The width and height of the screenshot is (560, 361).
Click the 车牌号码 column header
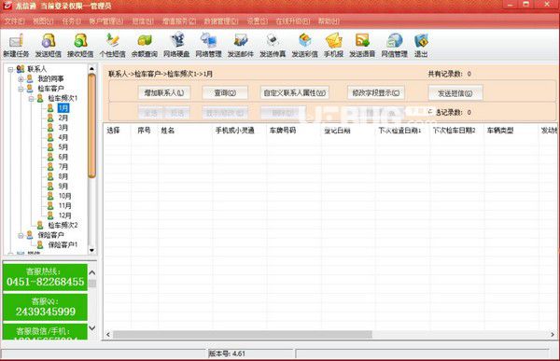[x=294, y=131]
